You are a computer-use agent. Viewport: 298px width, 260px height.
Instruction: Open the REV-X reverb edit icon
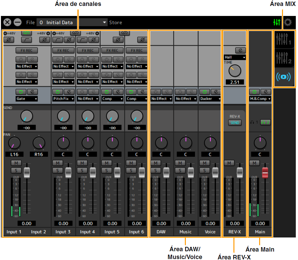240,50
